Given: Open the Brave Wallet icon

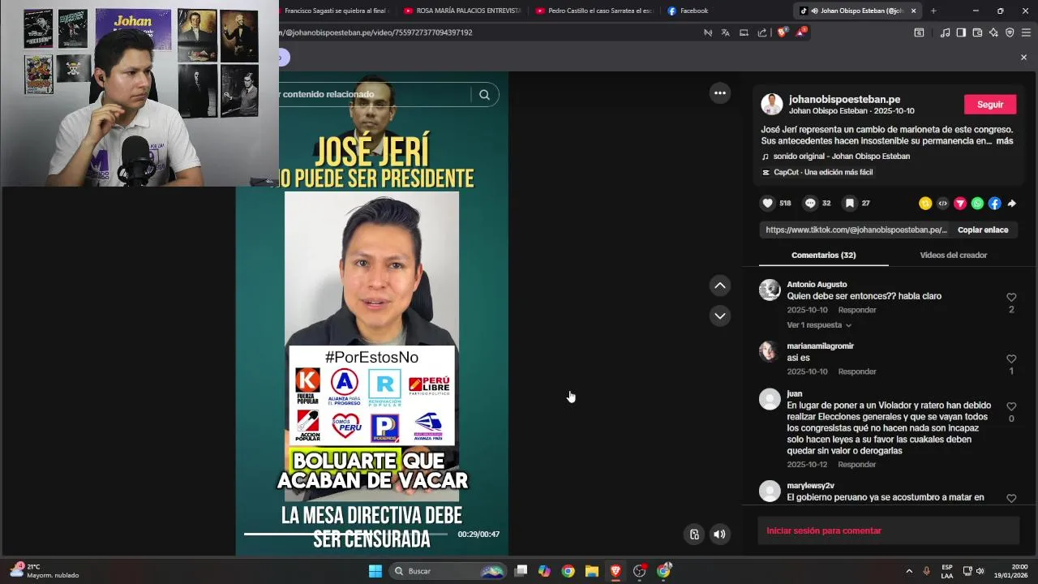Looking at the screenshot, I should (x=977, y=32).
